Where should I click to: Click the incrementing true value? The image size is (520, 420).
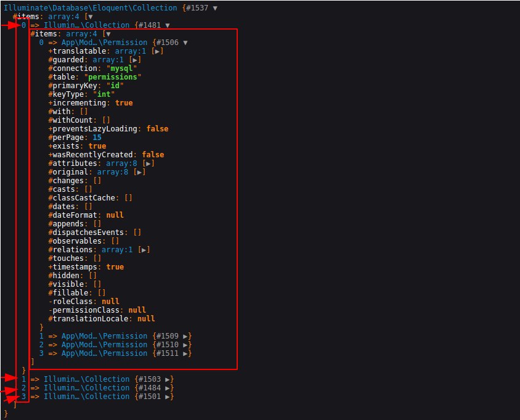(124, 103)
